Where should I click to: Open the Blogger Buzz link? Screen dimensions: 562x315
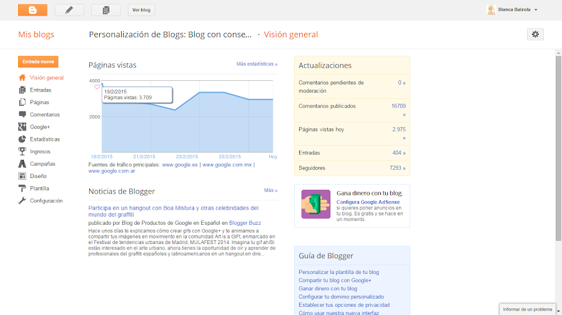pyautogui.click(x=245, y=223)
